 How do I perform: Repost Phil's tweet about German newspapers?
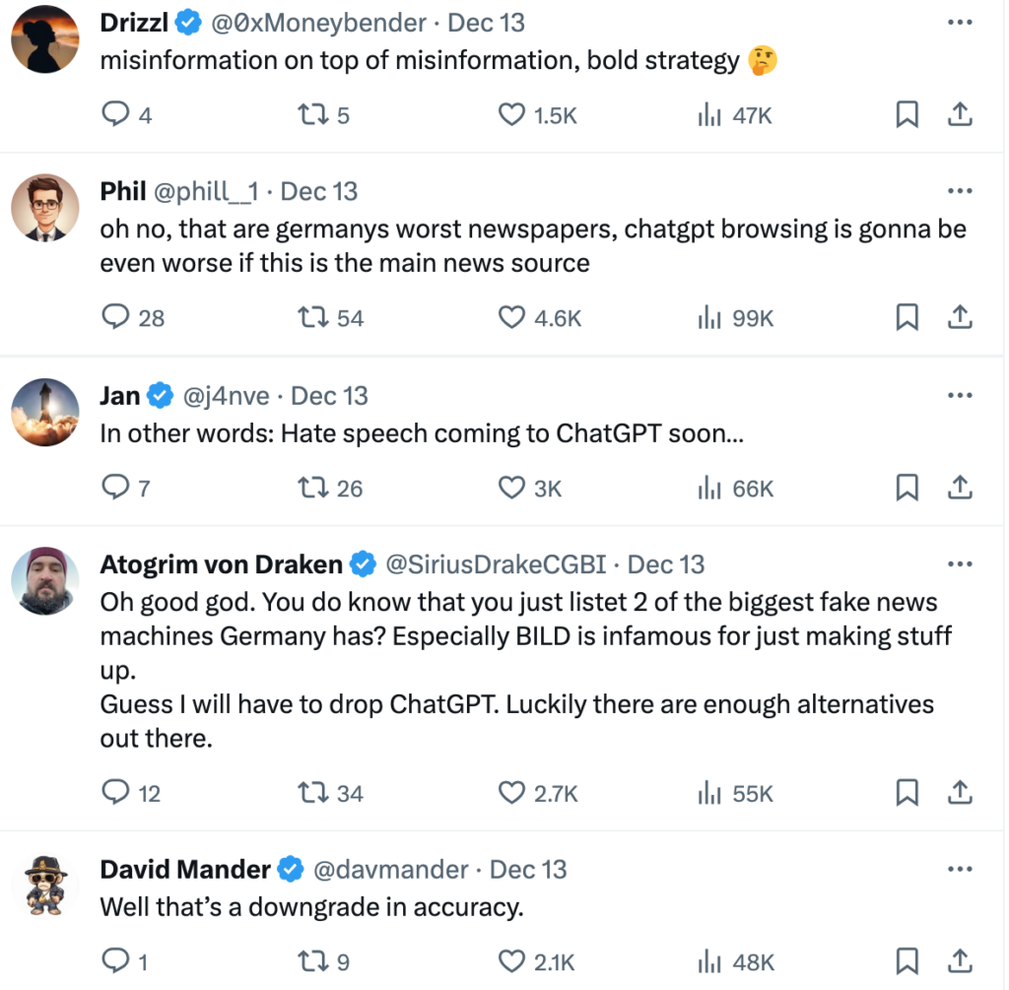pyautogui.click(x=311, y=318)
